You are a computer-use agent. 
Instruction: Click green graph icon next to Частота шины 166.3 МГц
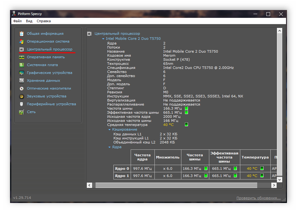186,108
